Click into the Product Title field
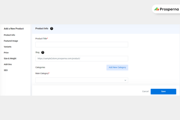Image resolution: width=180 pixels, height=120 pixels. coord(82,45)
